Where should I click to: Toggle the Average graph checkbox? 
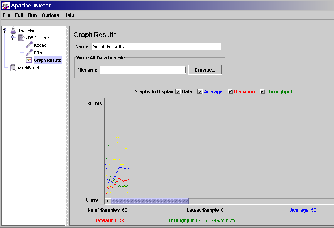pos(200,92)
